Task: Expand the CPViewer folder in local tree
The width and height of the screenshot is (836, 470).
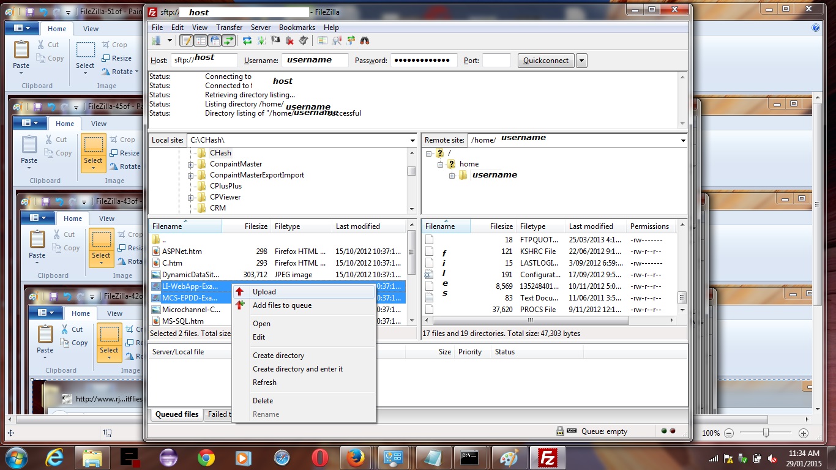Action: coord(191,197)
